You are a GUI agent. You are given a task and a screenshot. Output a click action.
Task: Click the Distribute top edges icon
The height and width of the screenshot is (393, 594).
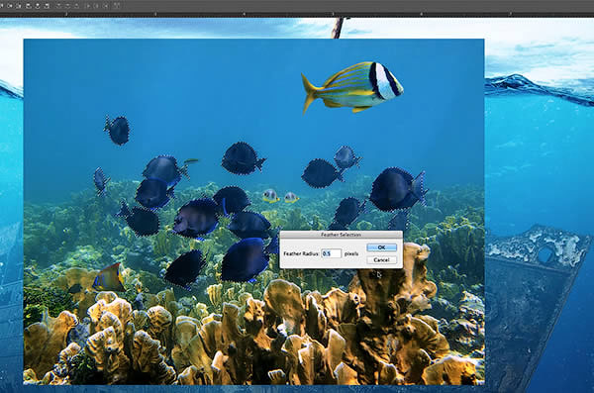[x=58, y=6]
